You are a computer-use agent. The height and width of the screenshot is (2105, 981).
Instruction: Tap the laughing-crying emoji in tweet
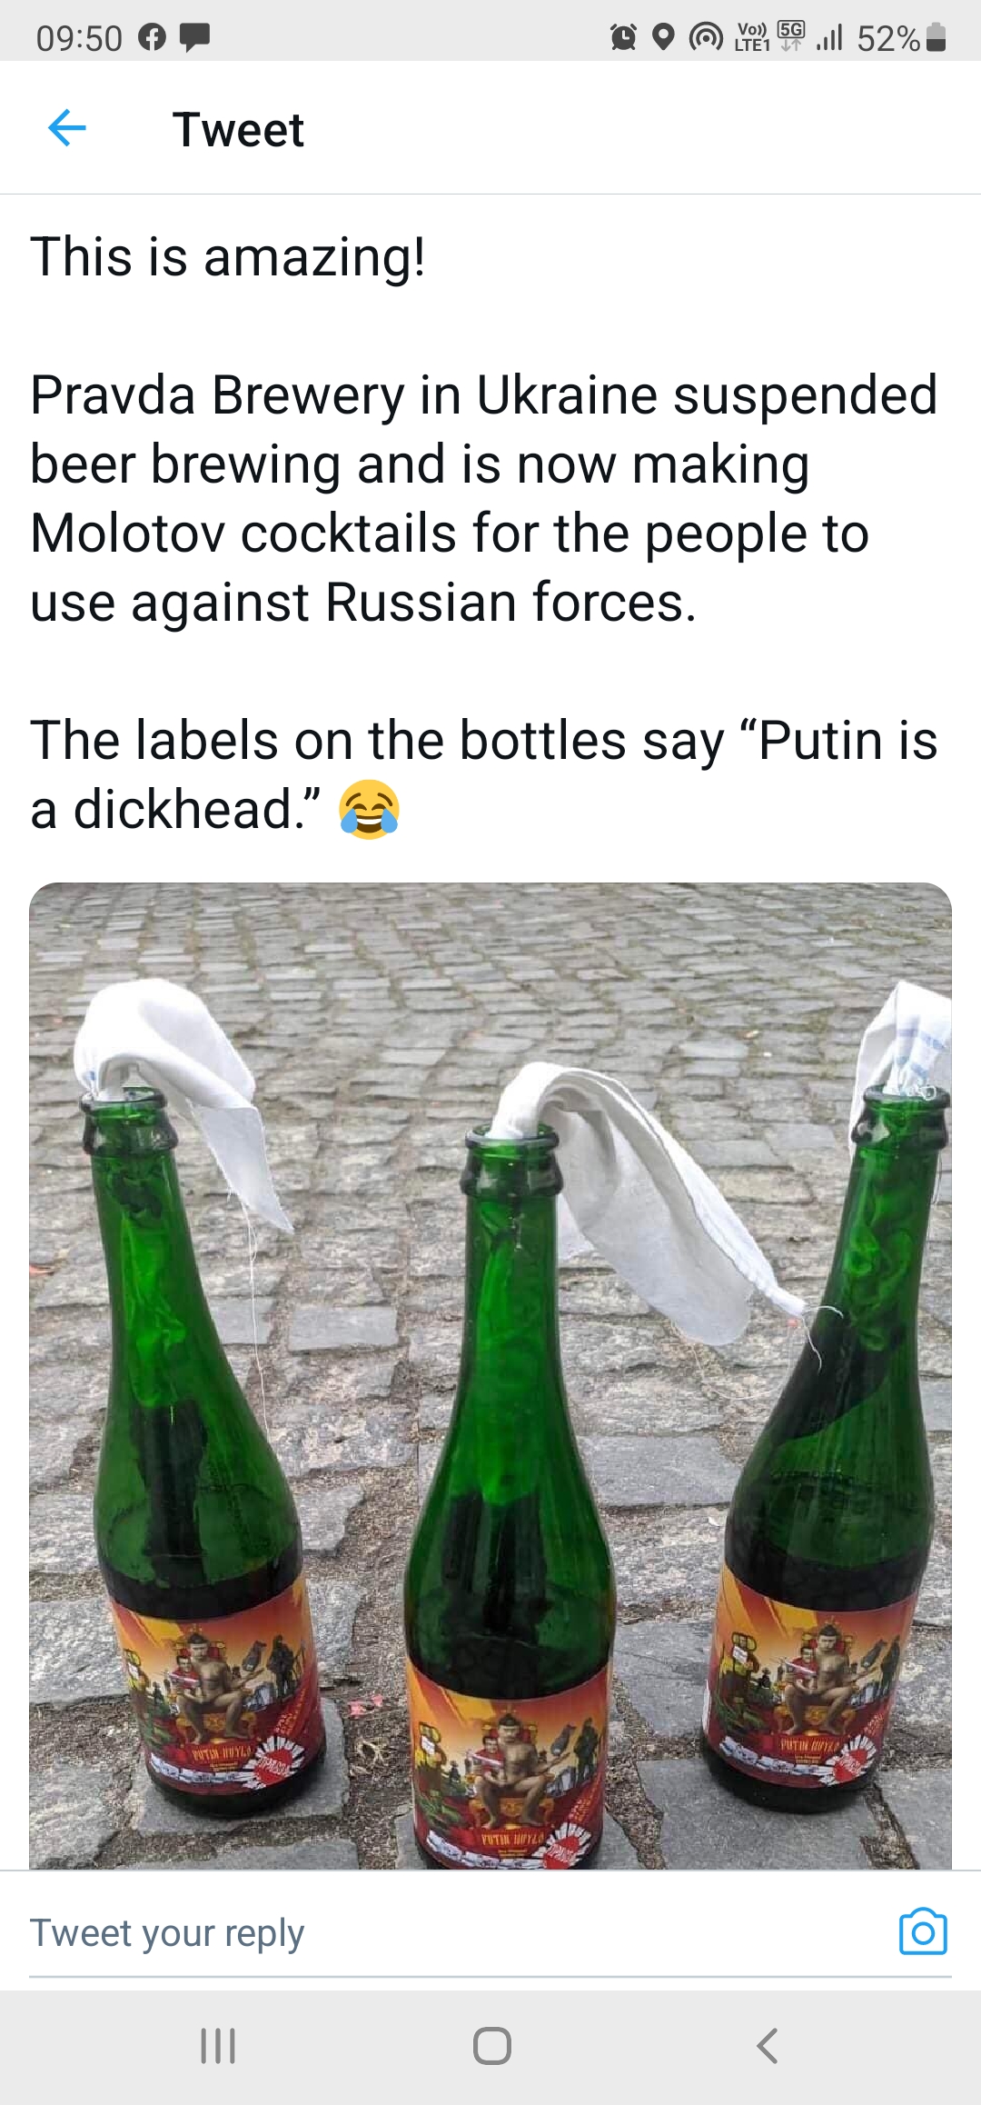coord(369,809)
